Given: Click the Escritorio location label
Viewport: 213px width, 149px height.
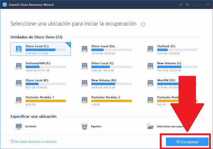Looking at the screenshot, I should click(31, 126).
